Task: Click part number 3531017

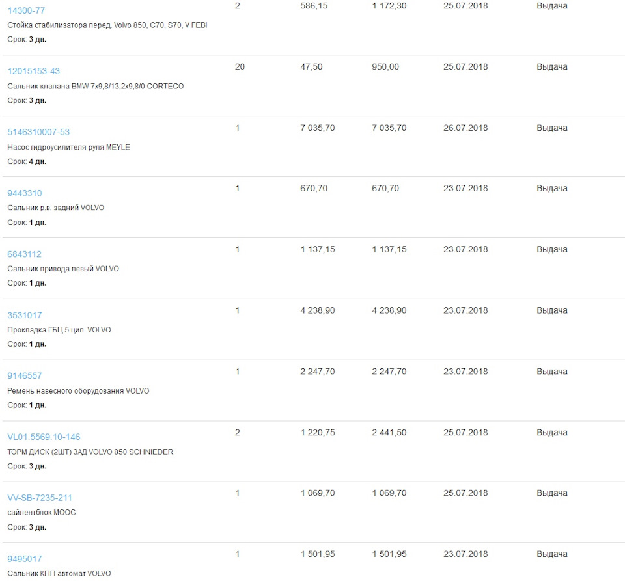Action: tap(24, 316)
